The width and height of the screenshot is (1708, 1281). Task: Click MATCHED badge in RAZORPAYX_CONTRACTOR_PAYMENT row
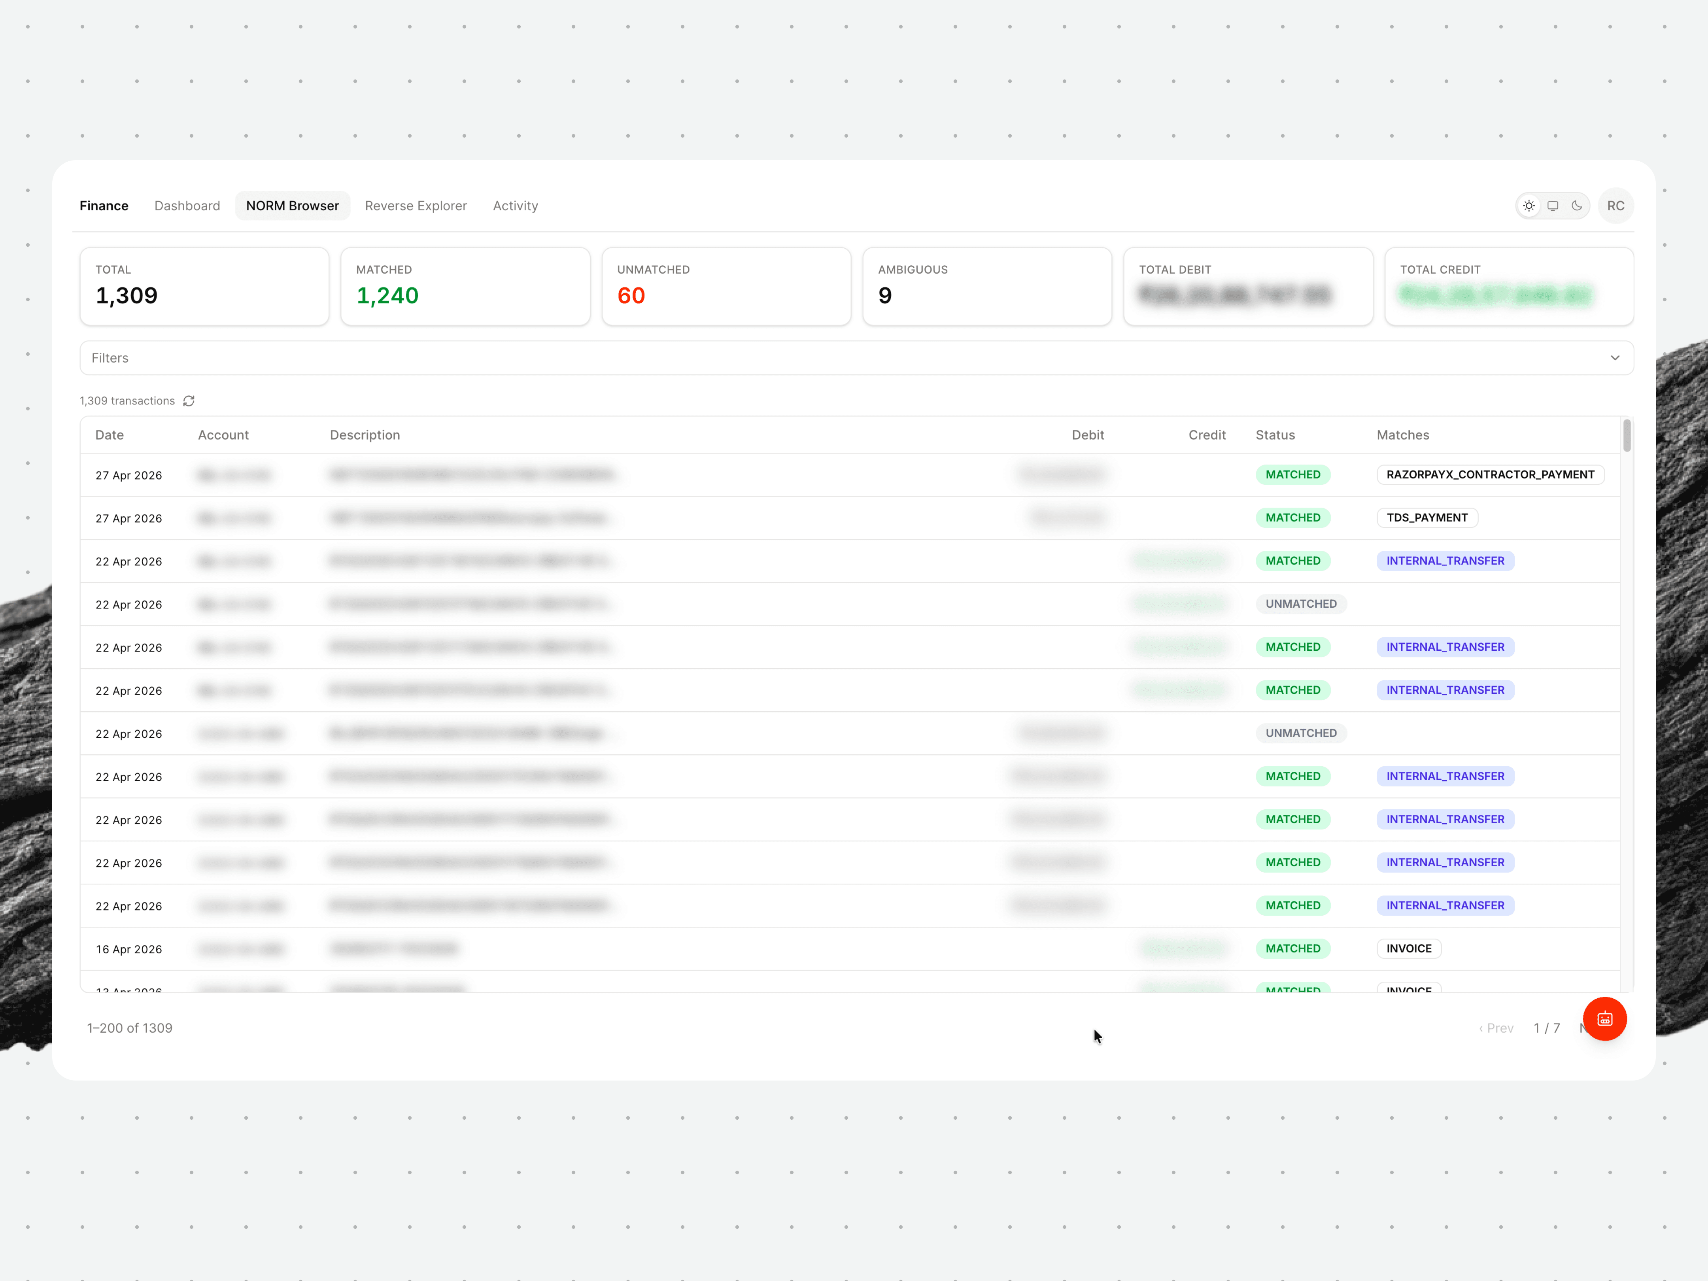click(x=1292, y=475)
